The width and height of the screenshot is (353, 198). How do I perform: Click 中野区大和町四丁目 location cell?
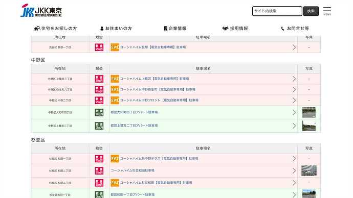(x=60, y=112)
